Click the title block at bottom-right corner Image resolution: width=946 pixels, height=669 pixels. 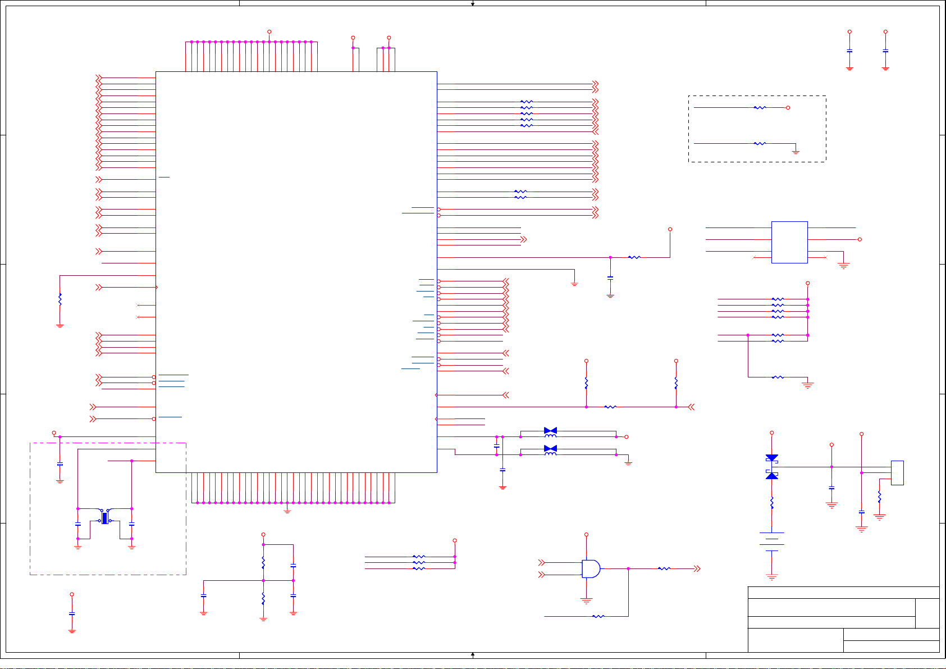tap(843, 620)
